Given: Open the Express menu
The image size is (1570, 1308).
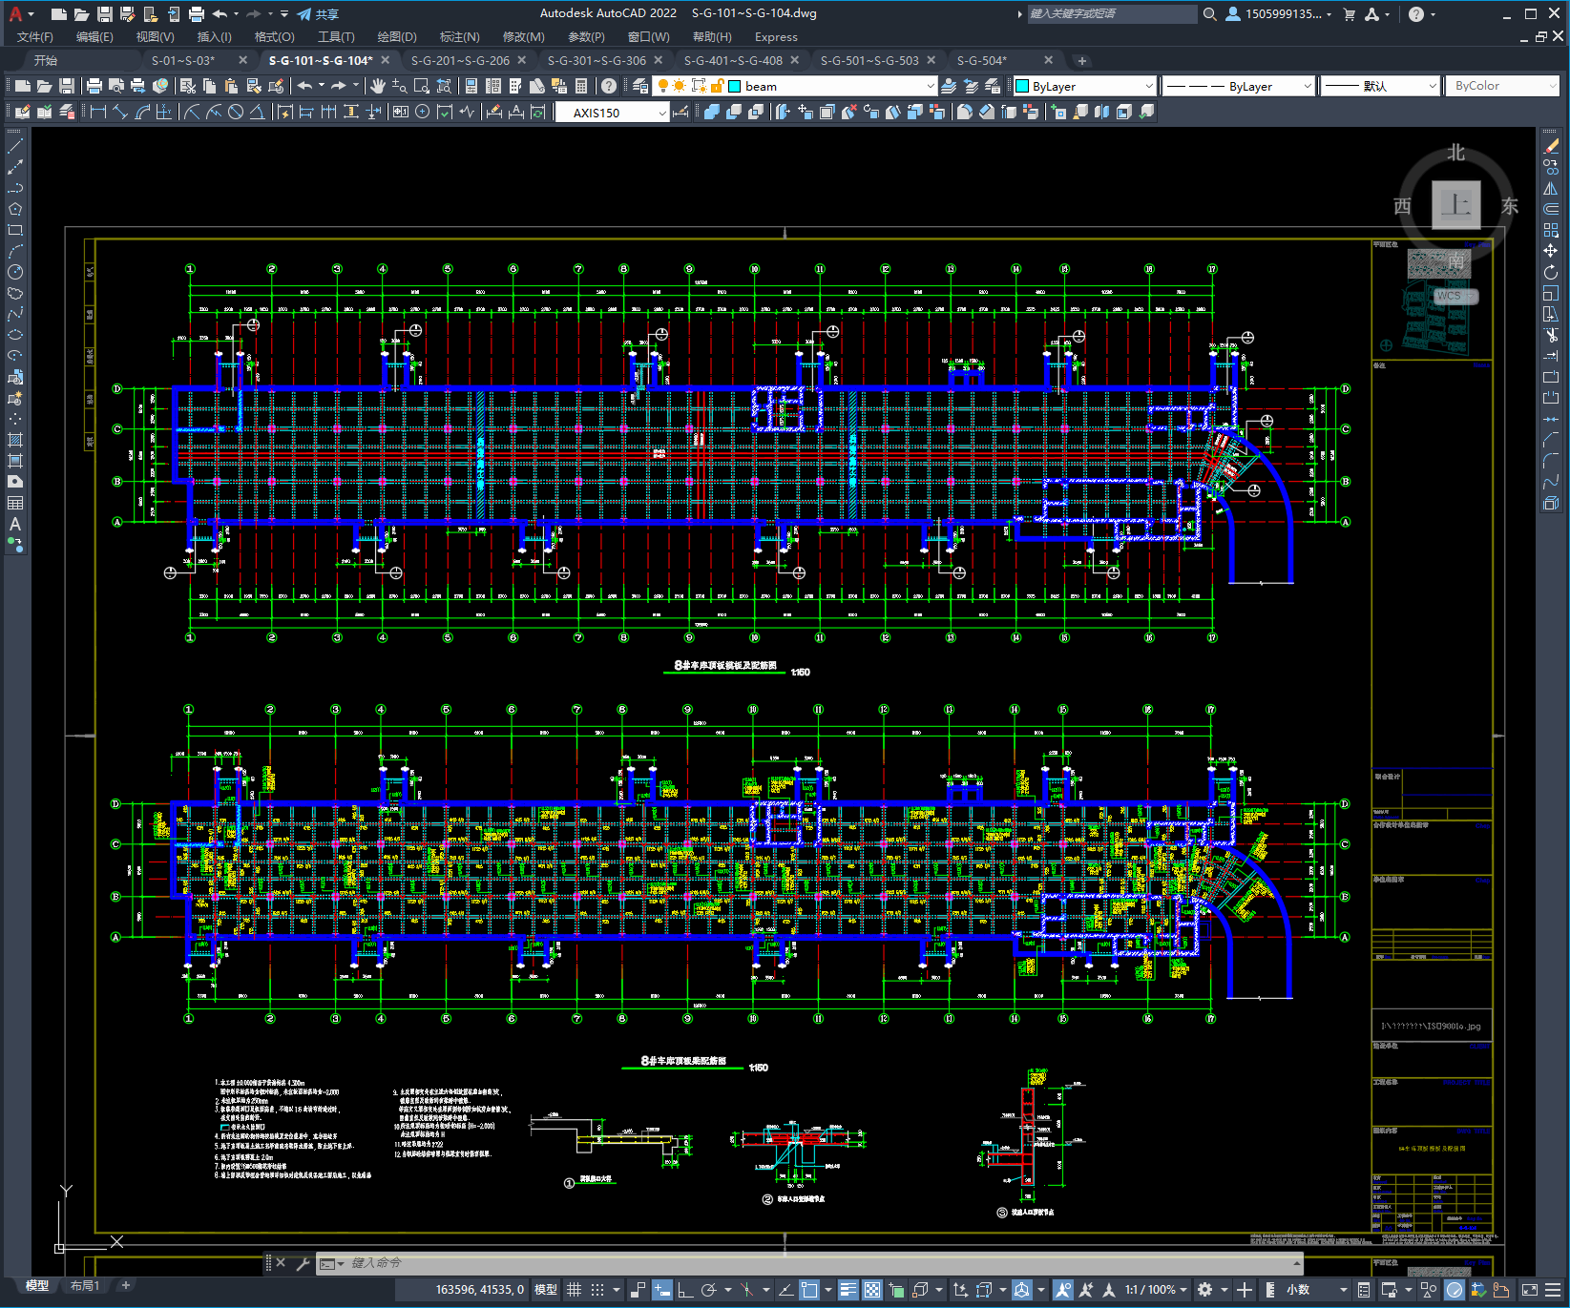Looking at the screenshot, I should [776, 37].
